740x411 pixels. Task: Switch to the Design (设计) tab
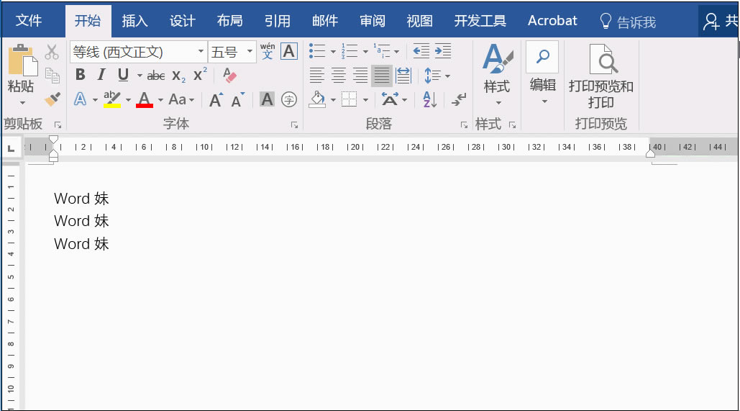[x=183, y=21]
